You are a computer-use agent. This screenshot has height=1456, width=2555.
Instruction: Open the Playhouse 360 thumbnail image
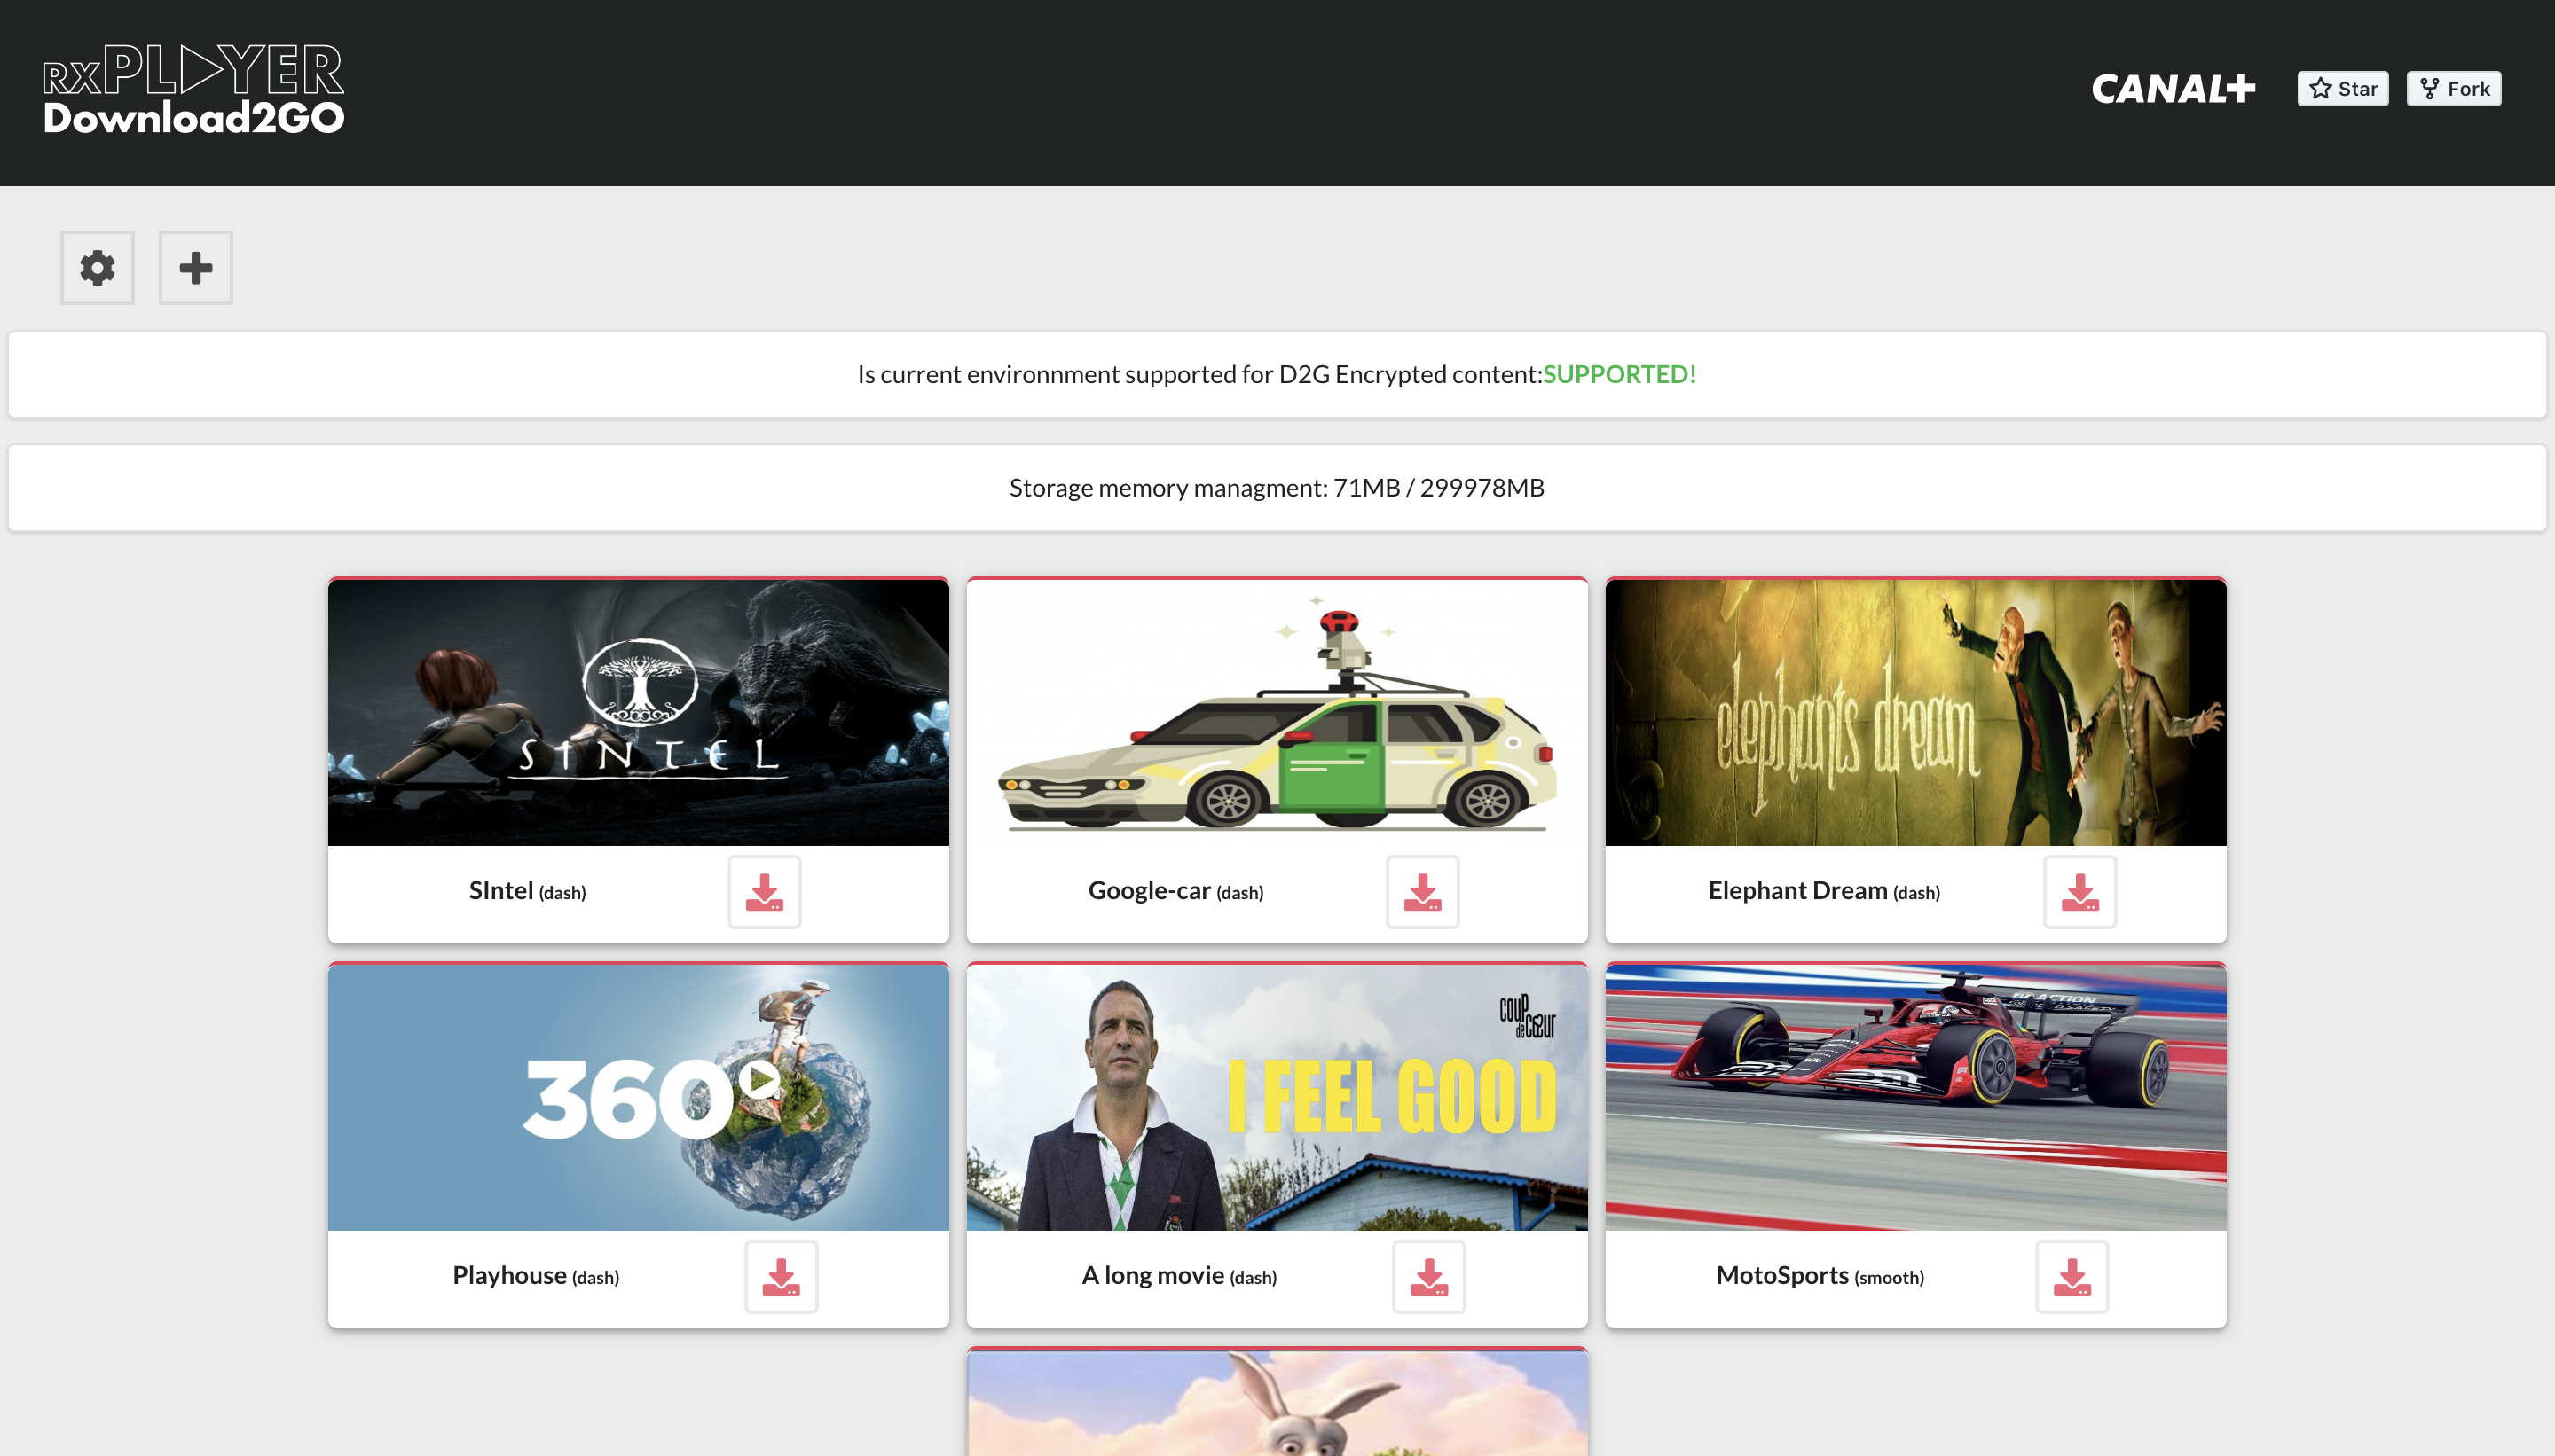[x=638, y=1098]
